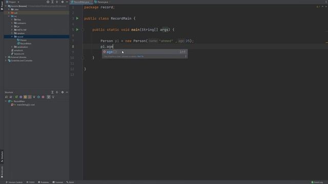Collapse all in the Project panel header
The height and width of the screenshot is (184, 328).
tap(57, 2)
